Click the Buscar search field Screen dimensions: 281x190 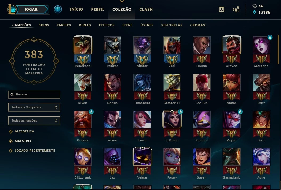34,94
